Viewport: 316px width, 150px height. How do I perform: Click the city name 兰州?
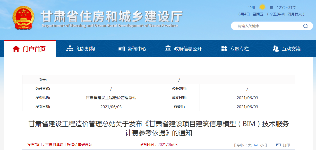tap(251, 8)
